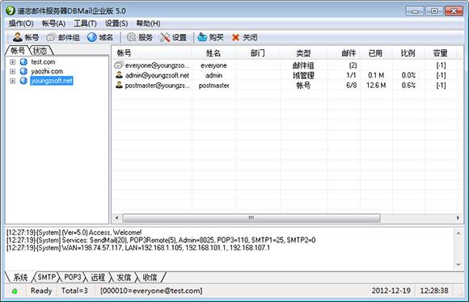The image size is (469, 302).
Task: Expand the yaozhi.com domain node
Action: coord(13,71)
